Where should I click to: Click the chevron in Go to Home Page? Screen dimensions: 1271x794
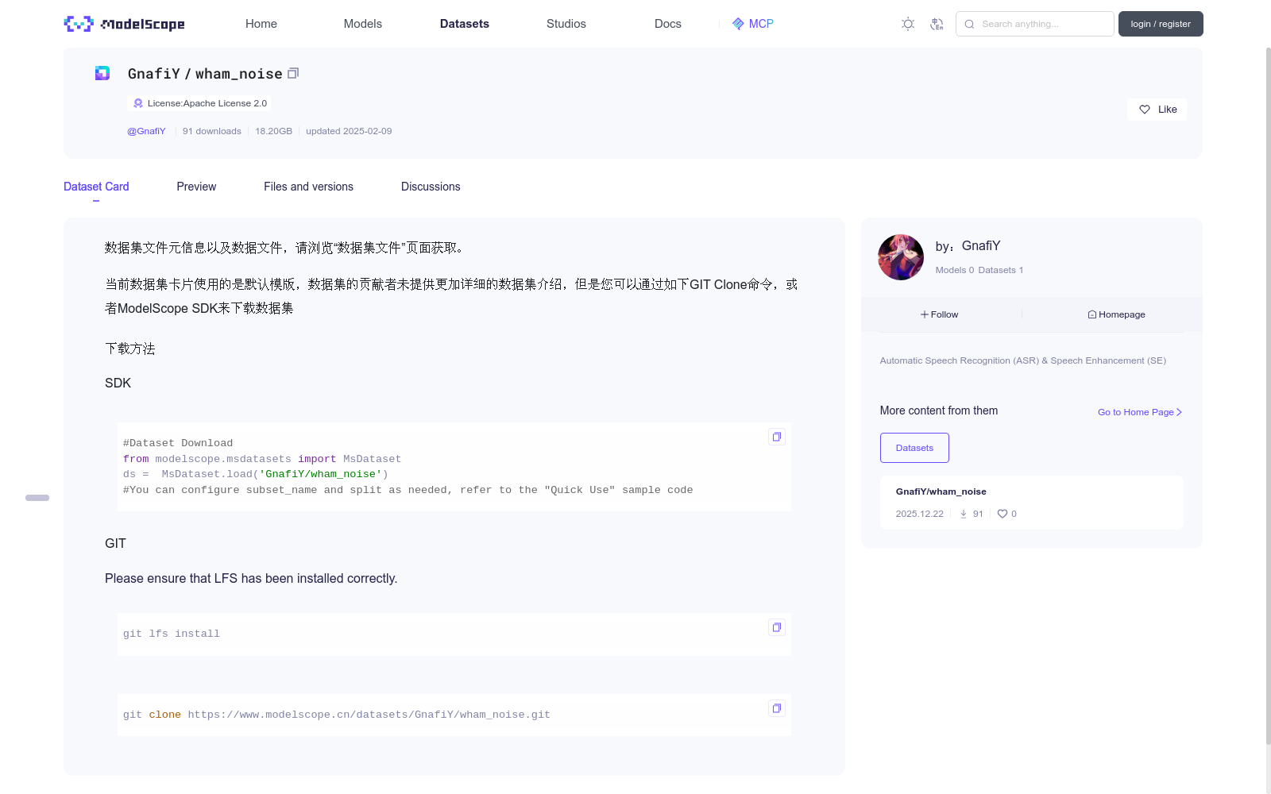(1179, 412)
